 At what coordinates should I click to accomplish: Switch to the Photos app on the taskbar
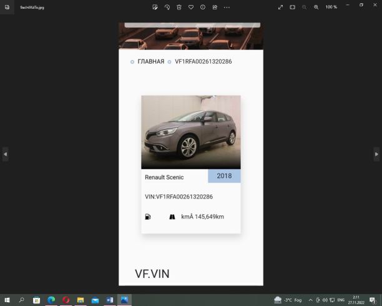pos(124,300)
